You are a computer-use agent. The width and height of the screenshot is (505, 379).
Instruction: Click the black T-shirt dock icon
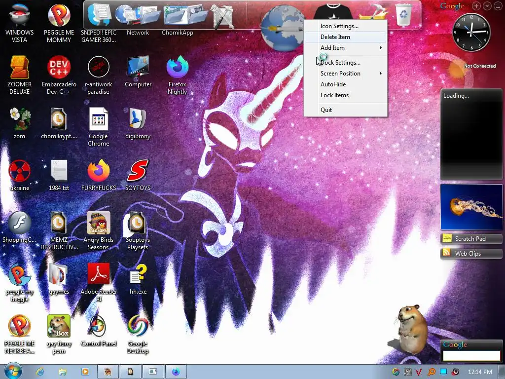333,11
